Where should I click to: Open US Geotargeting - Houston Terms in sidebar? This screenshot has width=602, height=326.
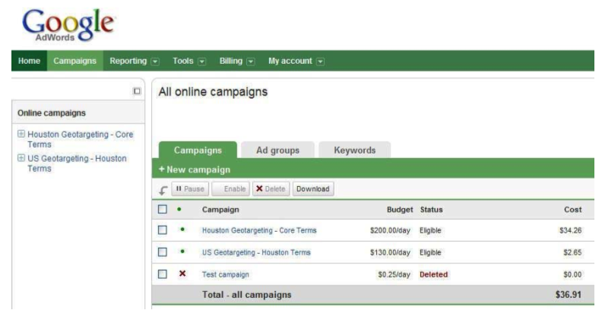click(x=77, y=163)
